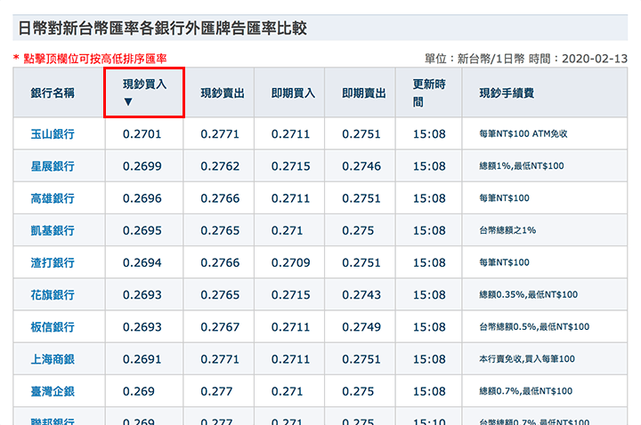This screenshot has height=425, width=641.
Task: Select 上海商銀 cash buy rate 0.2691
Action: [142, 359]
